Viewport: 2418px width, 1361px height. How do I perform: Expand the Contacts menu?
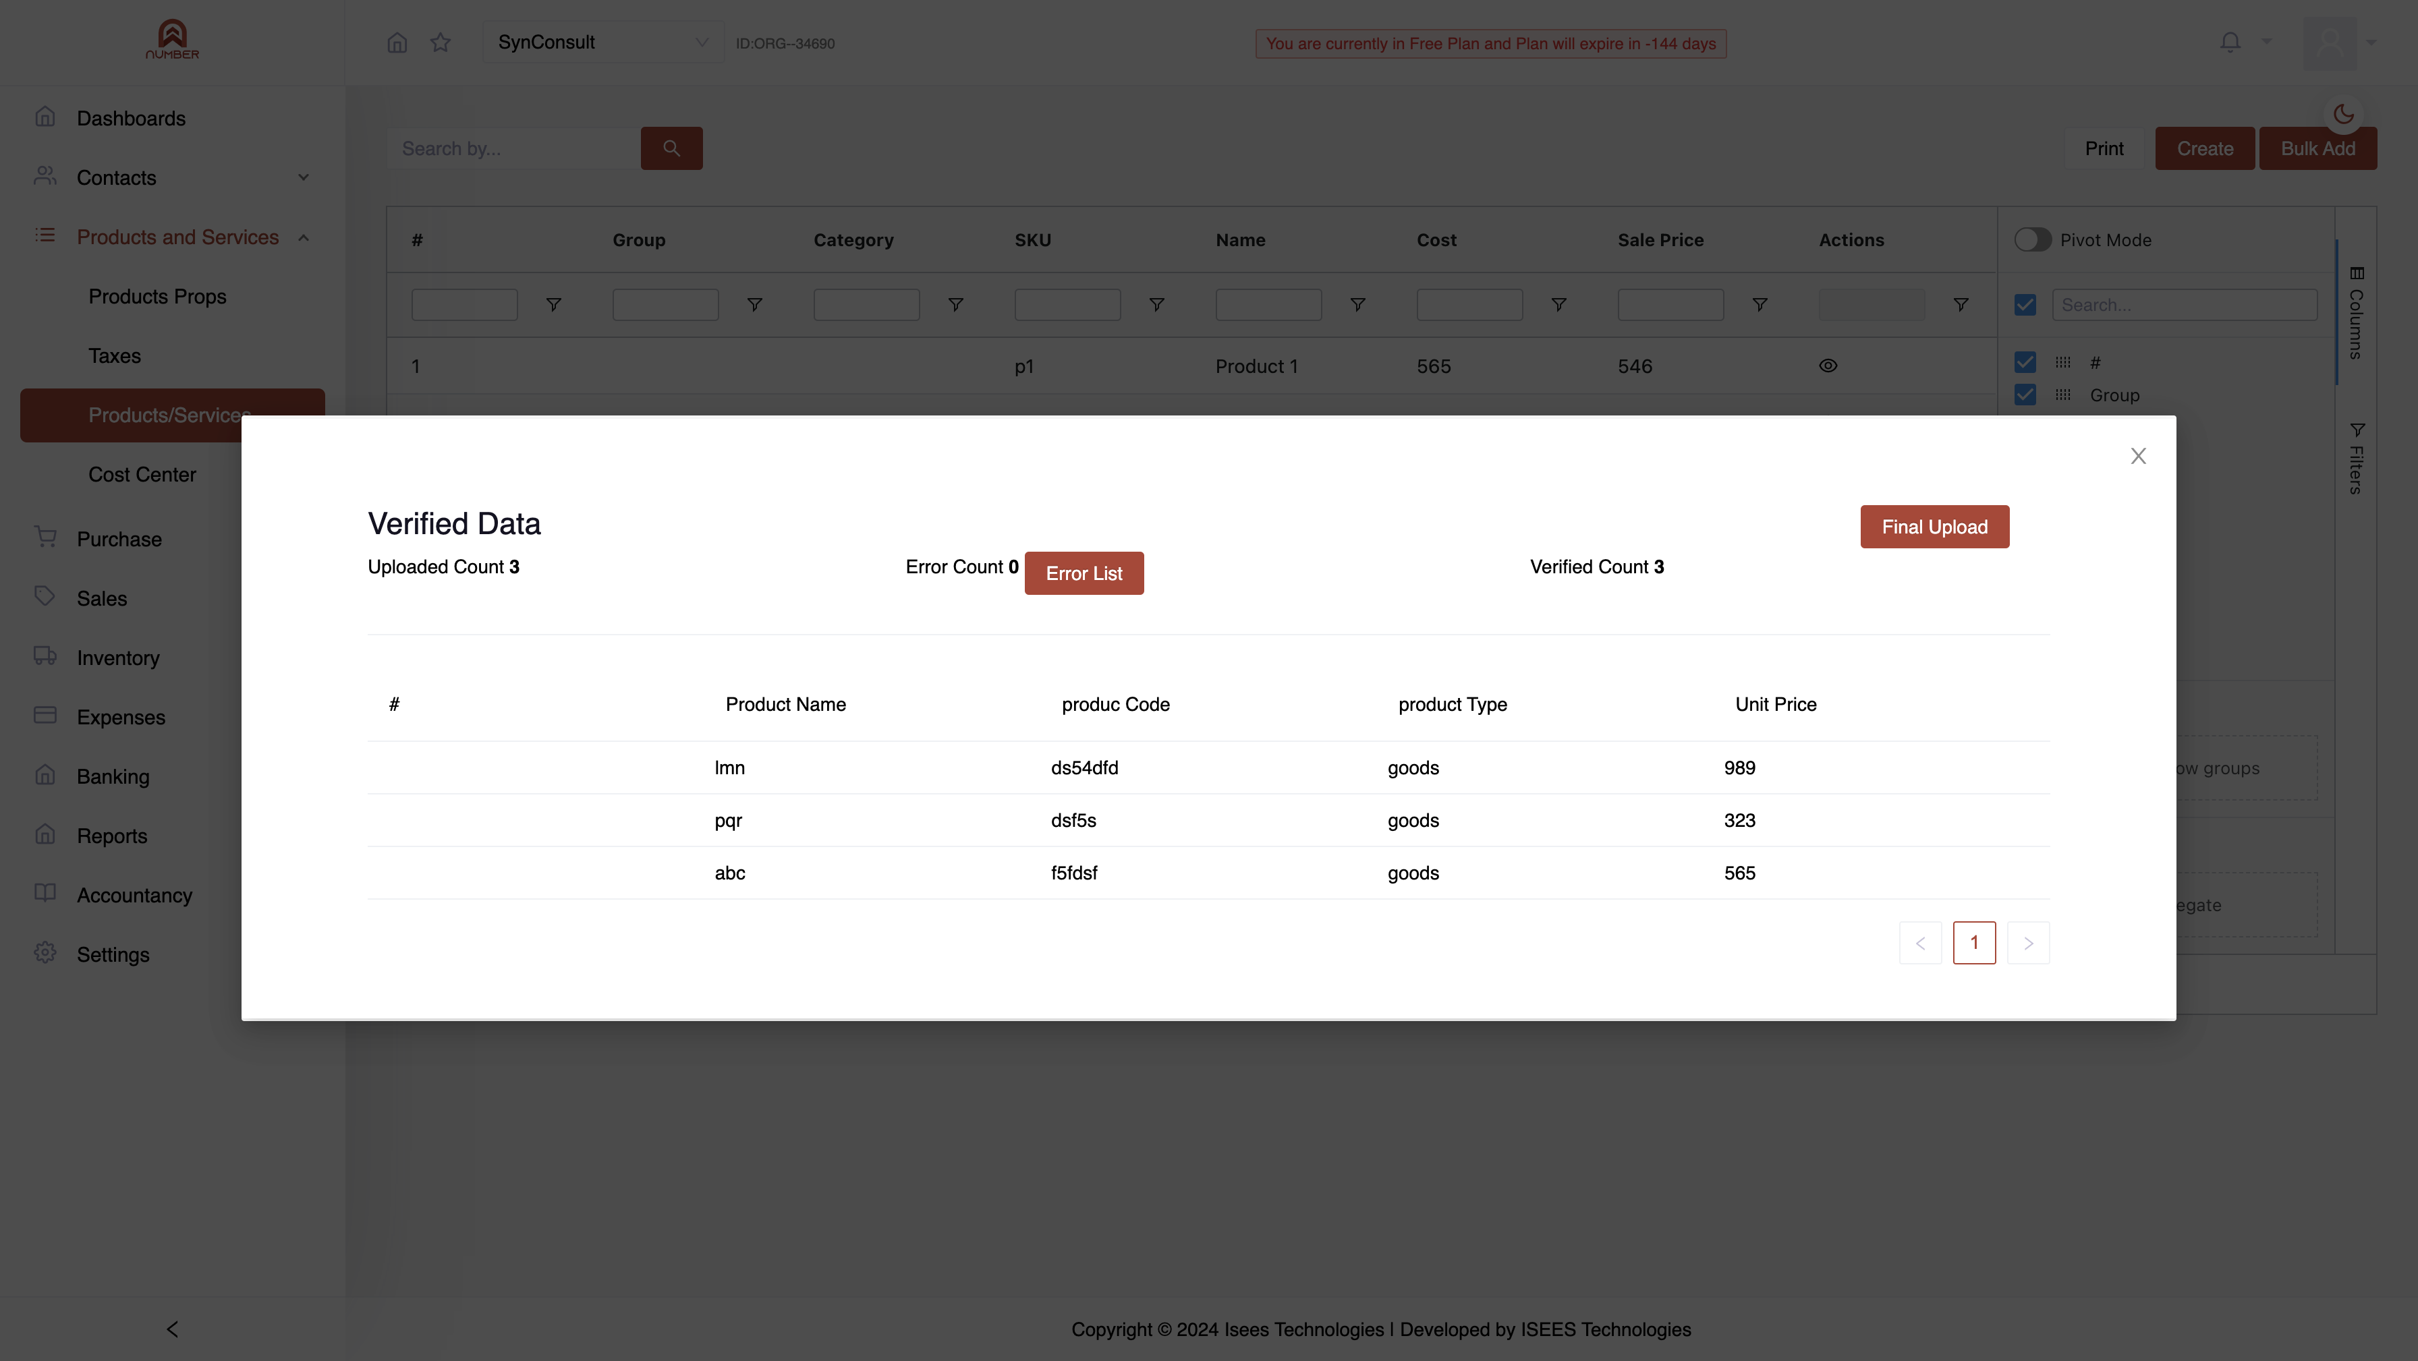[173, 177]
